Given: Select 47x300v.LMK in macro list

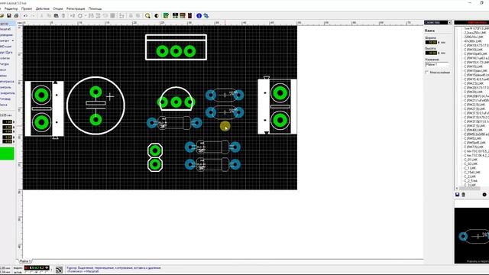Looking at the screenshot, I should click(x=473, y=41).
